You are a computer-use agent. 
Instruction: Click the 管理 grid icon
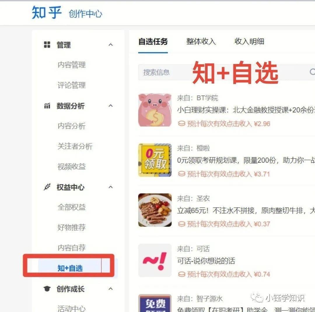(47, 45)
